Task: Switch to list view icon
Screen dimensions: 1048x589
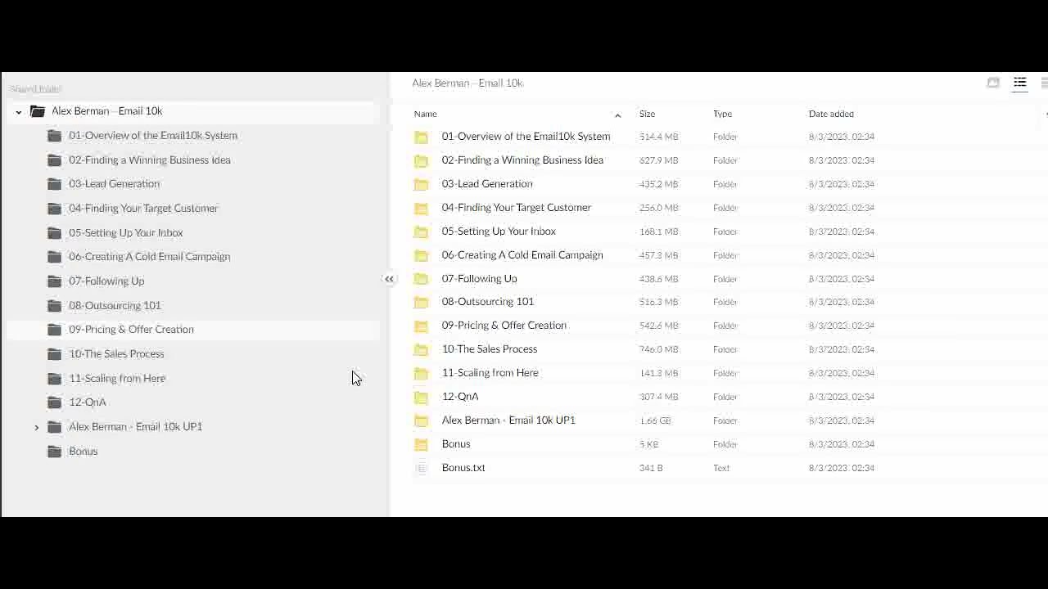Action: pyautogui.click(x=1019, y=83)
